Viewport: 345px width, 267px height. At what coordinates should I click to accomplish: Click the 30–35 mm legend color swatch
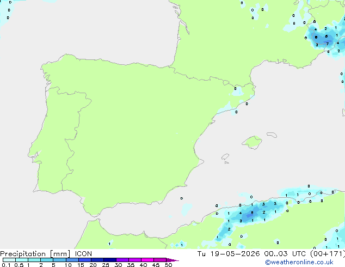(x=122, y=260)
